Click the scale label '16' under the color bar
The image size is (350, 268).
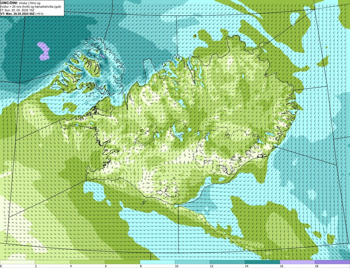[x=281, y=266]
